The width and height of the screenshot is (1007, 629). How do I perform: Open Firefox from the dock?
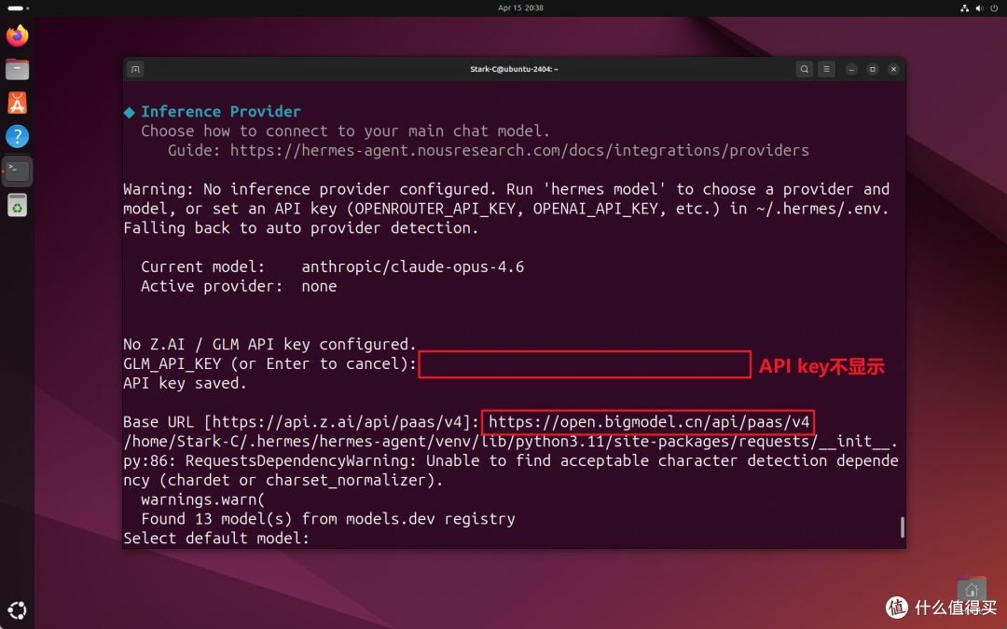[x=18, y=35]
